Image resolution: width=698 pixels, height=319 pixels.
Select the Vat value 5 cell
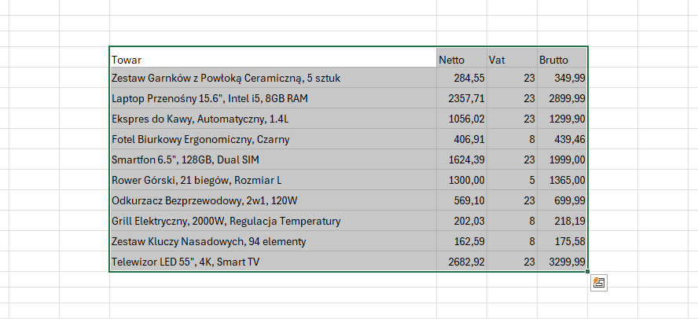[x=512, y=180]
